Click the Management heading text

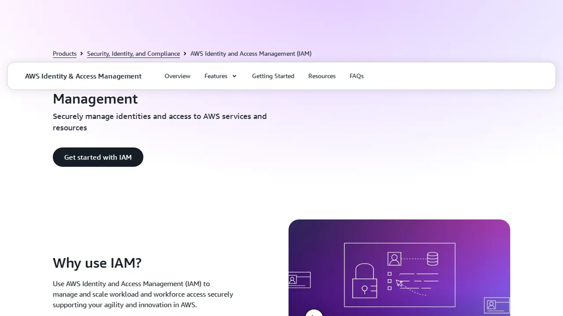95,99
